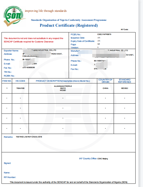The width and height of the screenshot is (143, 187).
Task: Click the 'IAF Country Office' label
Action: pos(88,158)
